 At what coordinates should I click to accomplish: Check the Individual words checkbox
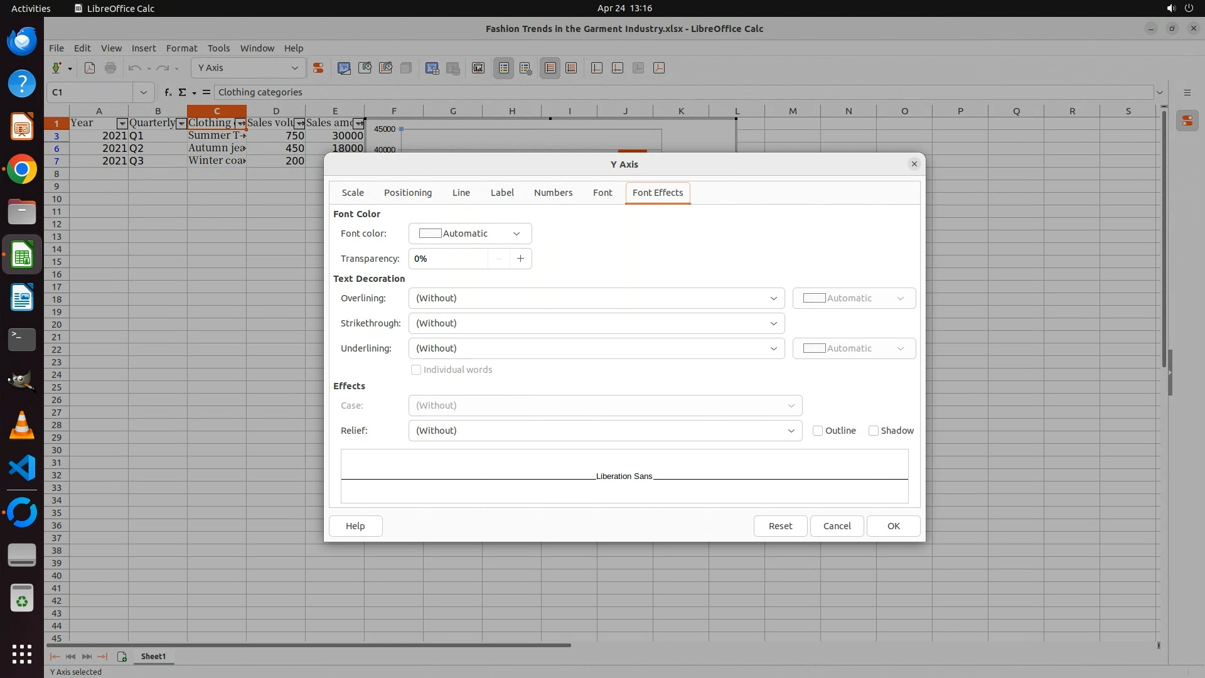[416, 370]
